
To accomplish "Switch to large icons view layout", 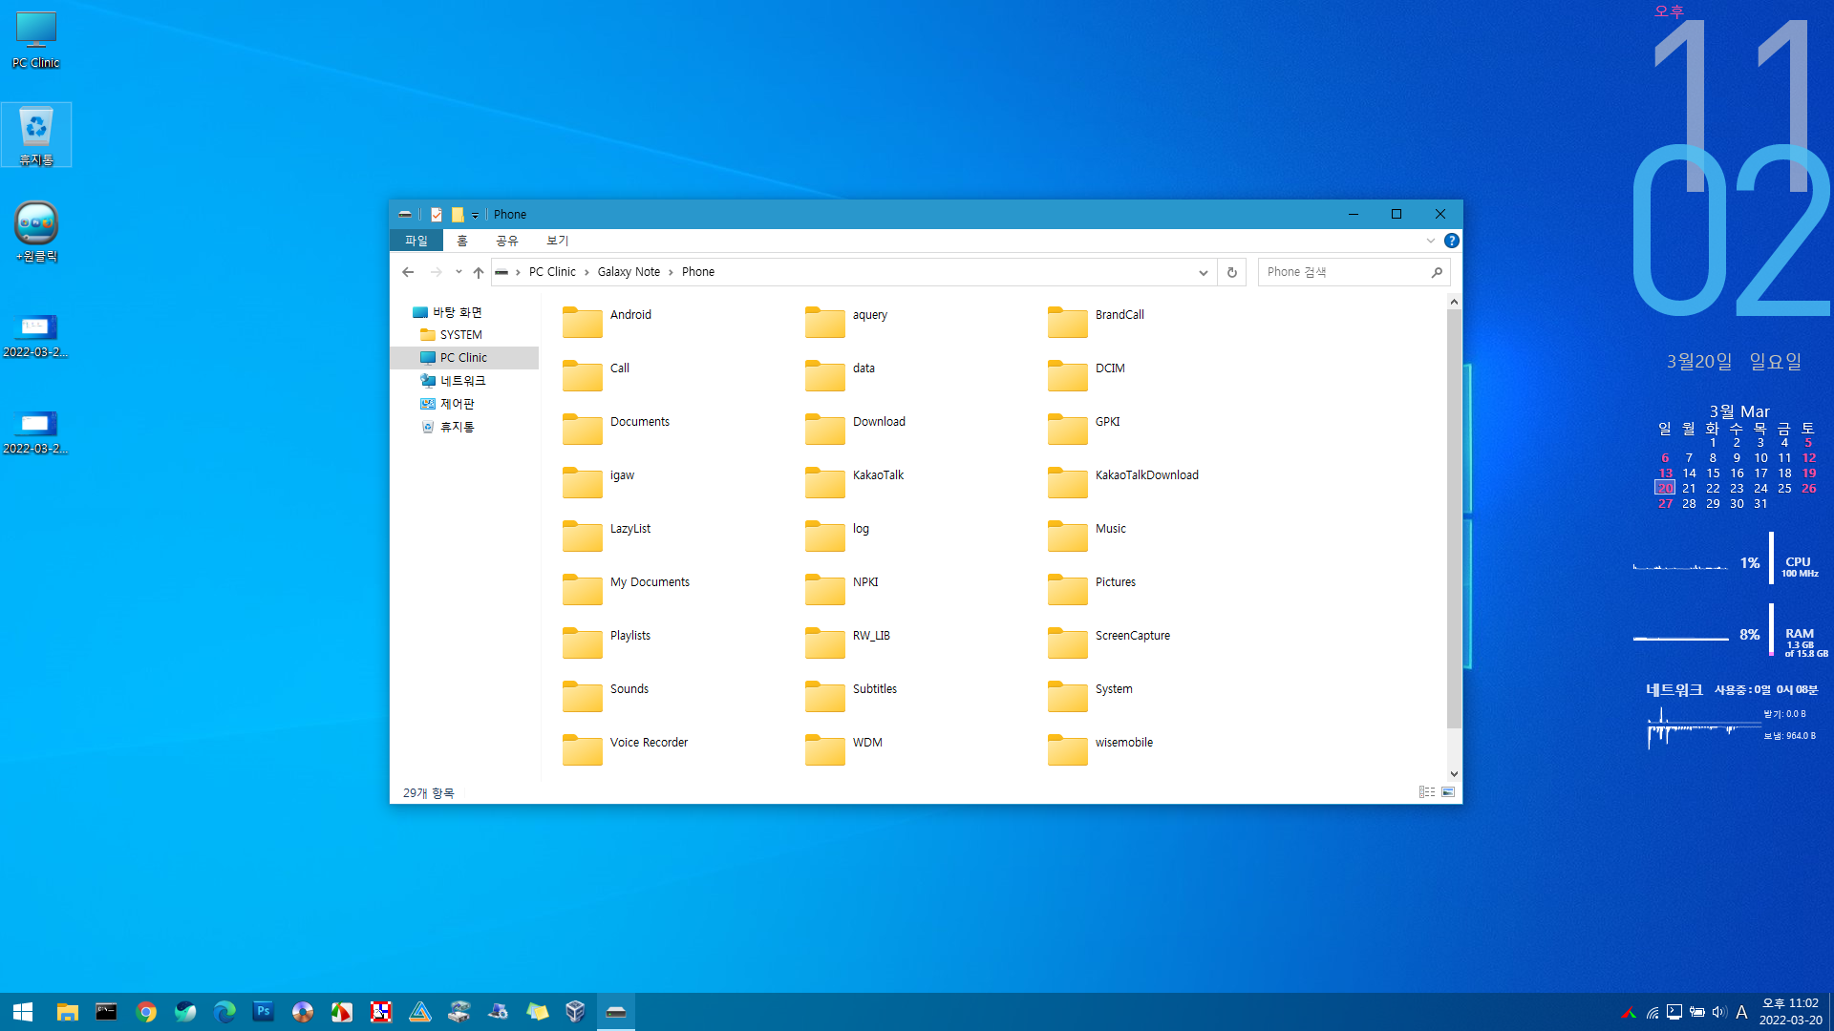I will (1448, 792).
